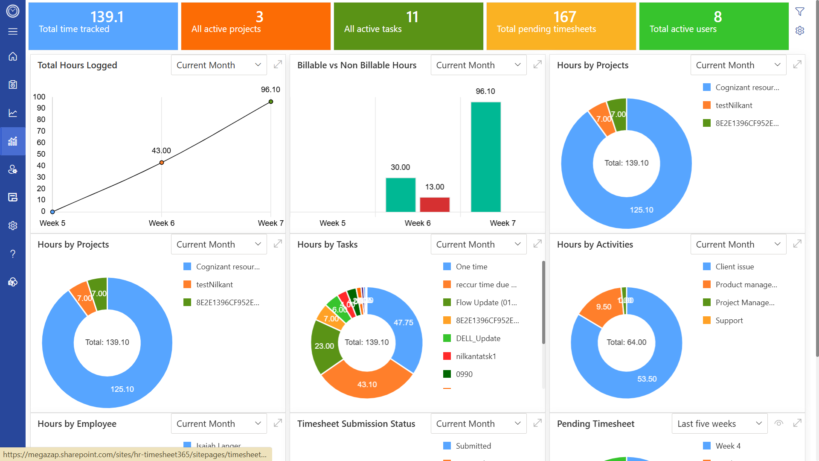Open the line chart reports sidebar icon
The height and width of the screenshot is (461, 819).
[x=13, y=113]
